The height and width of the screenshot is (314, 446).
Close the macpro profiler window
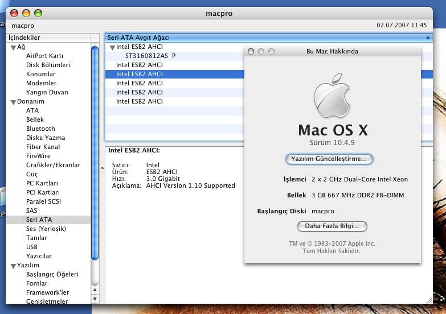(x=14, y=13)
